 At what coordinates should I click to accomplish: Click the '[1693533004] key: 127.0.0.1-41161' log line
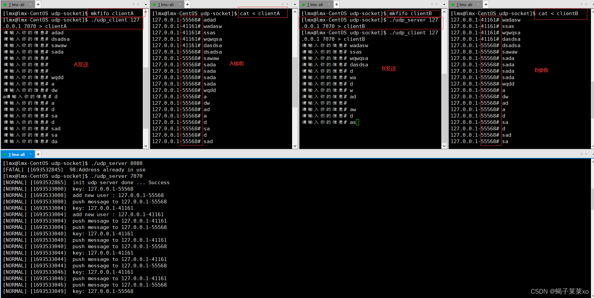[x=68, y=208]
